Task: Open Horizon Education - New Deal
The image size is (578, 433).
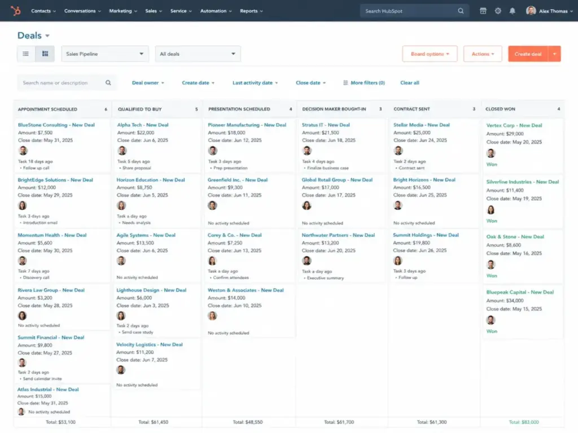Action: tap(151, 180)
